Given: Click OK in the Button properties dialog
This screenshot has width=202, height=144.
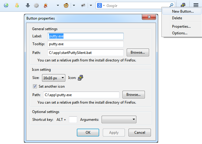Looking at the screenshot, I should pyautogui.click(x=88, y=133).
